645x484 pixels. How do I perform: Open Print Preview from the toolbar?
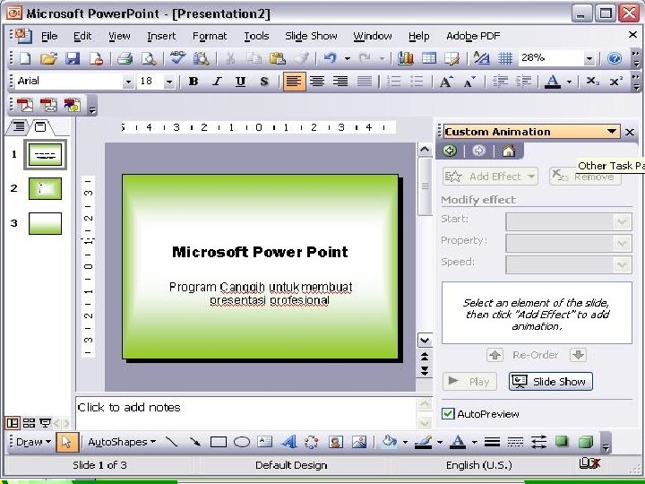pyautogui.click(x=149, y=58)
